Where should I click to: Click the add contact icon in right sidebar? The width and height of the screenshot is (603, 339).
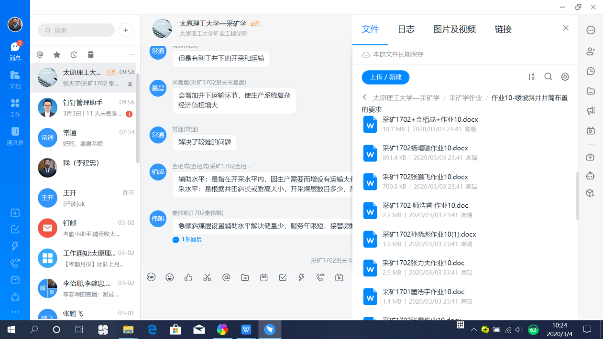tap(591, 51)
